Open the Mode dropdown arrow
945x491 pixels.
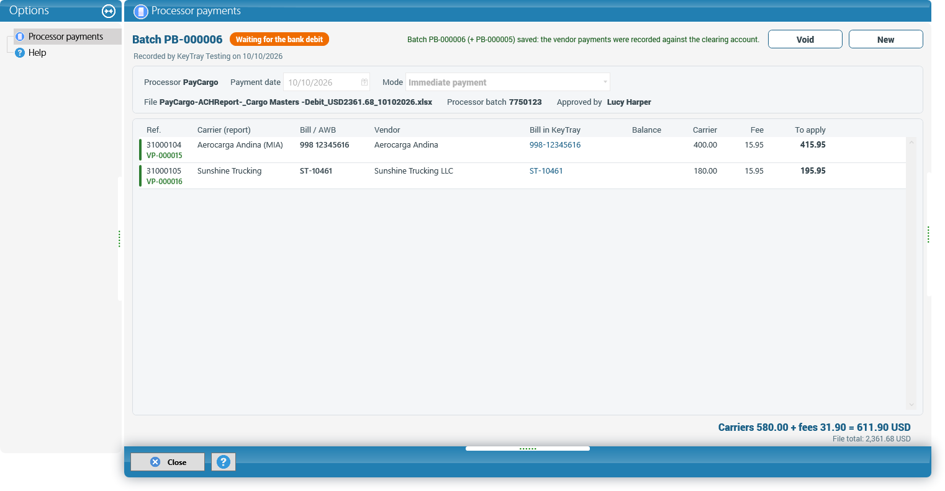pyautogui.click(x=605, y=82)
